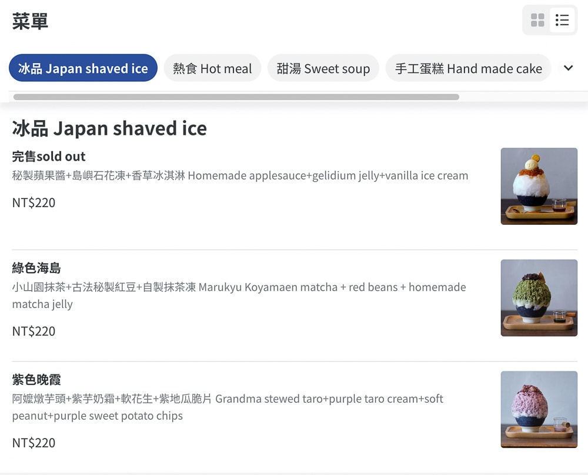The image size is (588, 475).
Task: Expand the category list chevron
Action: (x=568, y=68)
